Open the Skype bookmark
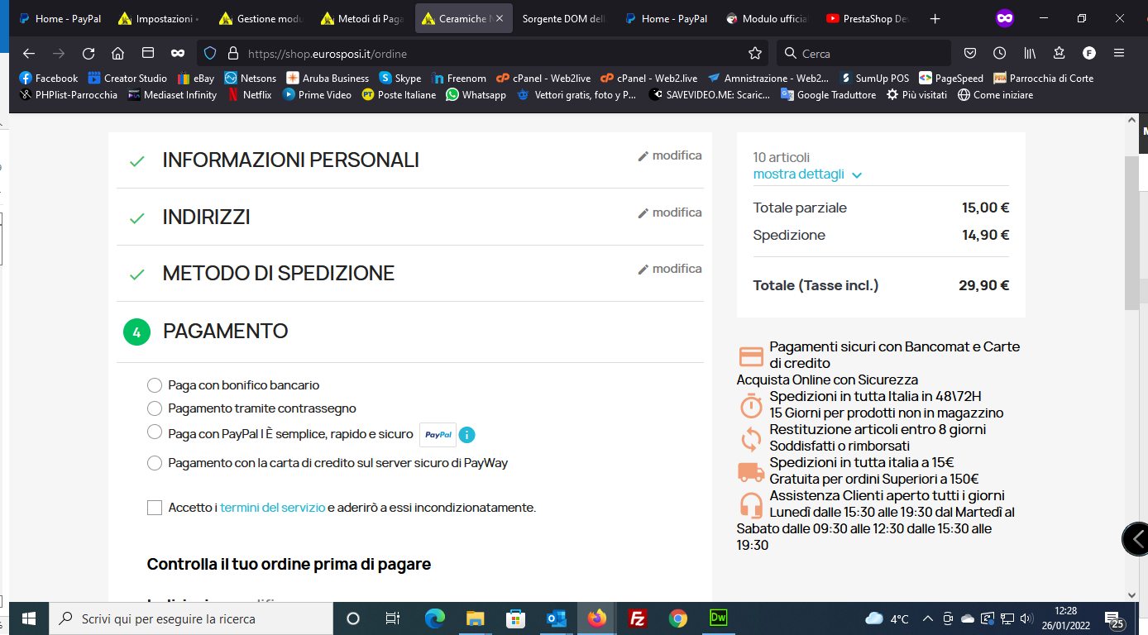Image resolution: width=1148 pixels, height=635 pixels. tap(400, 78)
